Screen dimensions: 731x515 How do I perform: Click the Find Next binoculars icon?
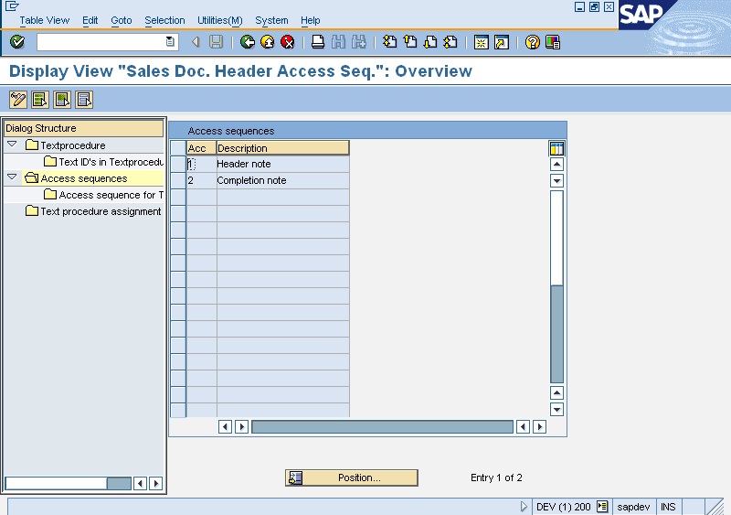tap(358, 42)
